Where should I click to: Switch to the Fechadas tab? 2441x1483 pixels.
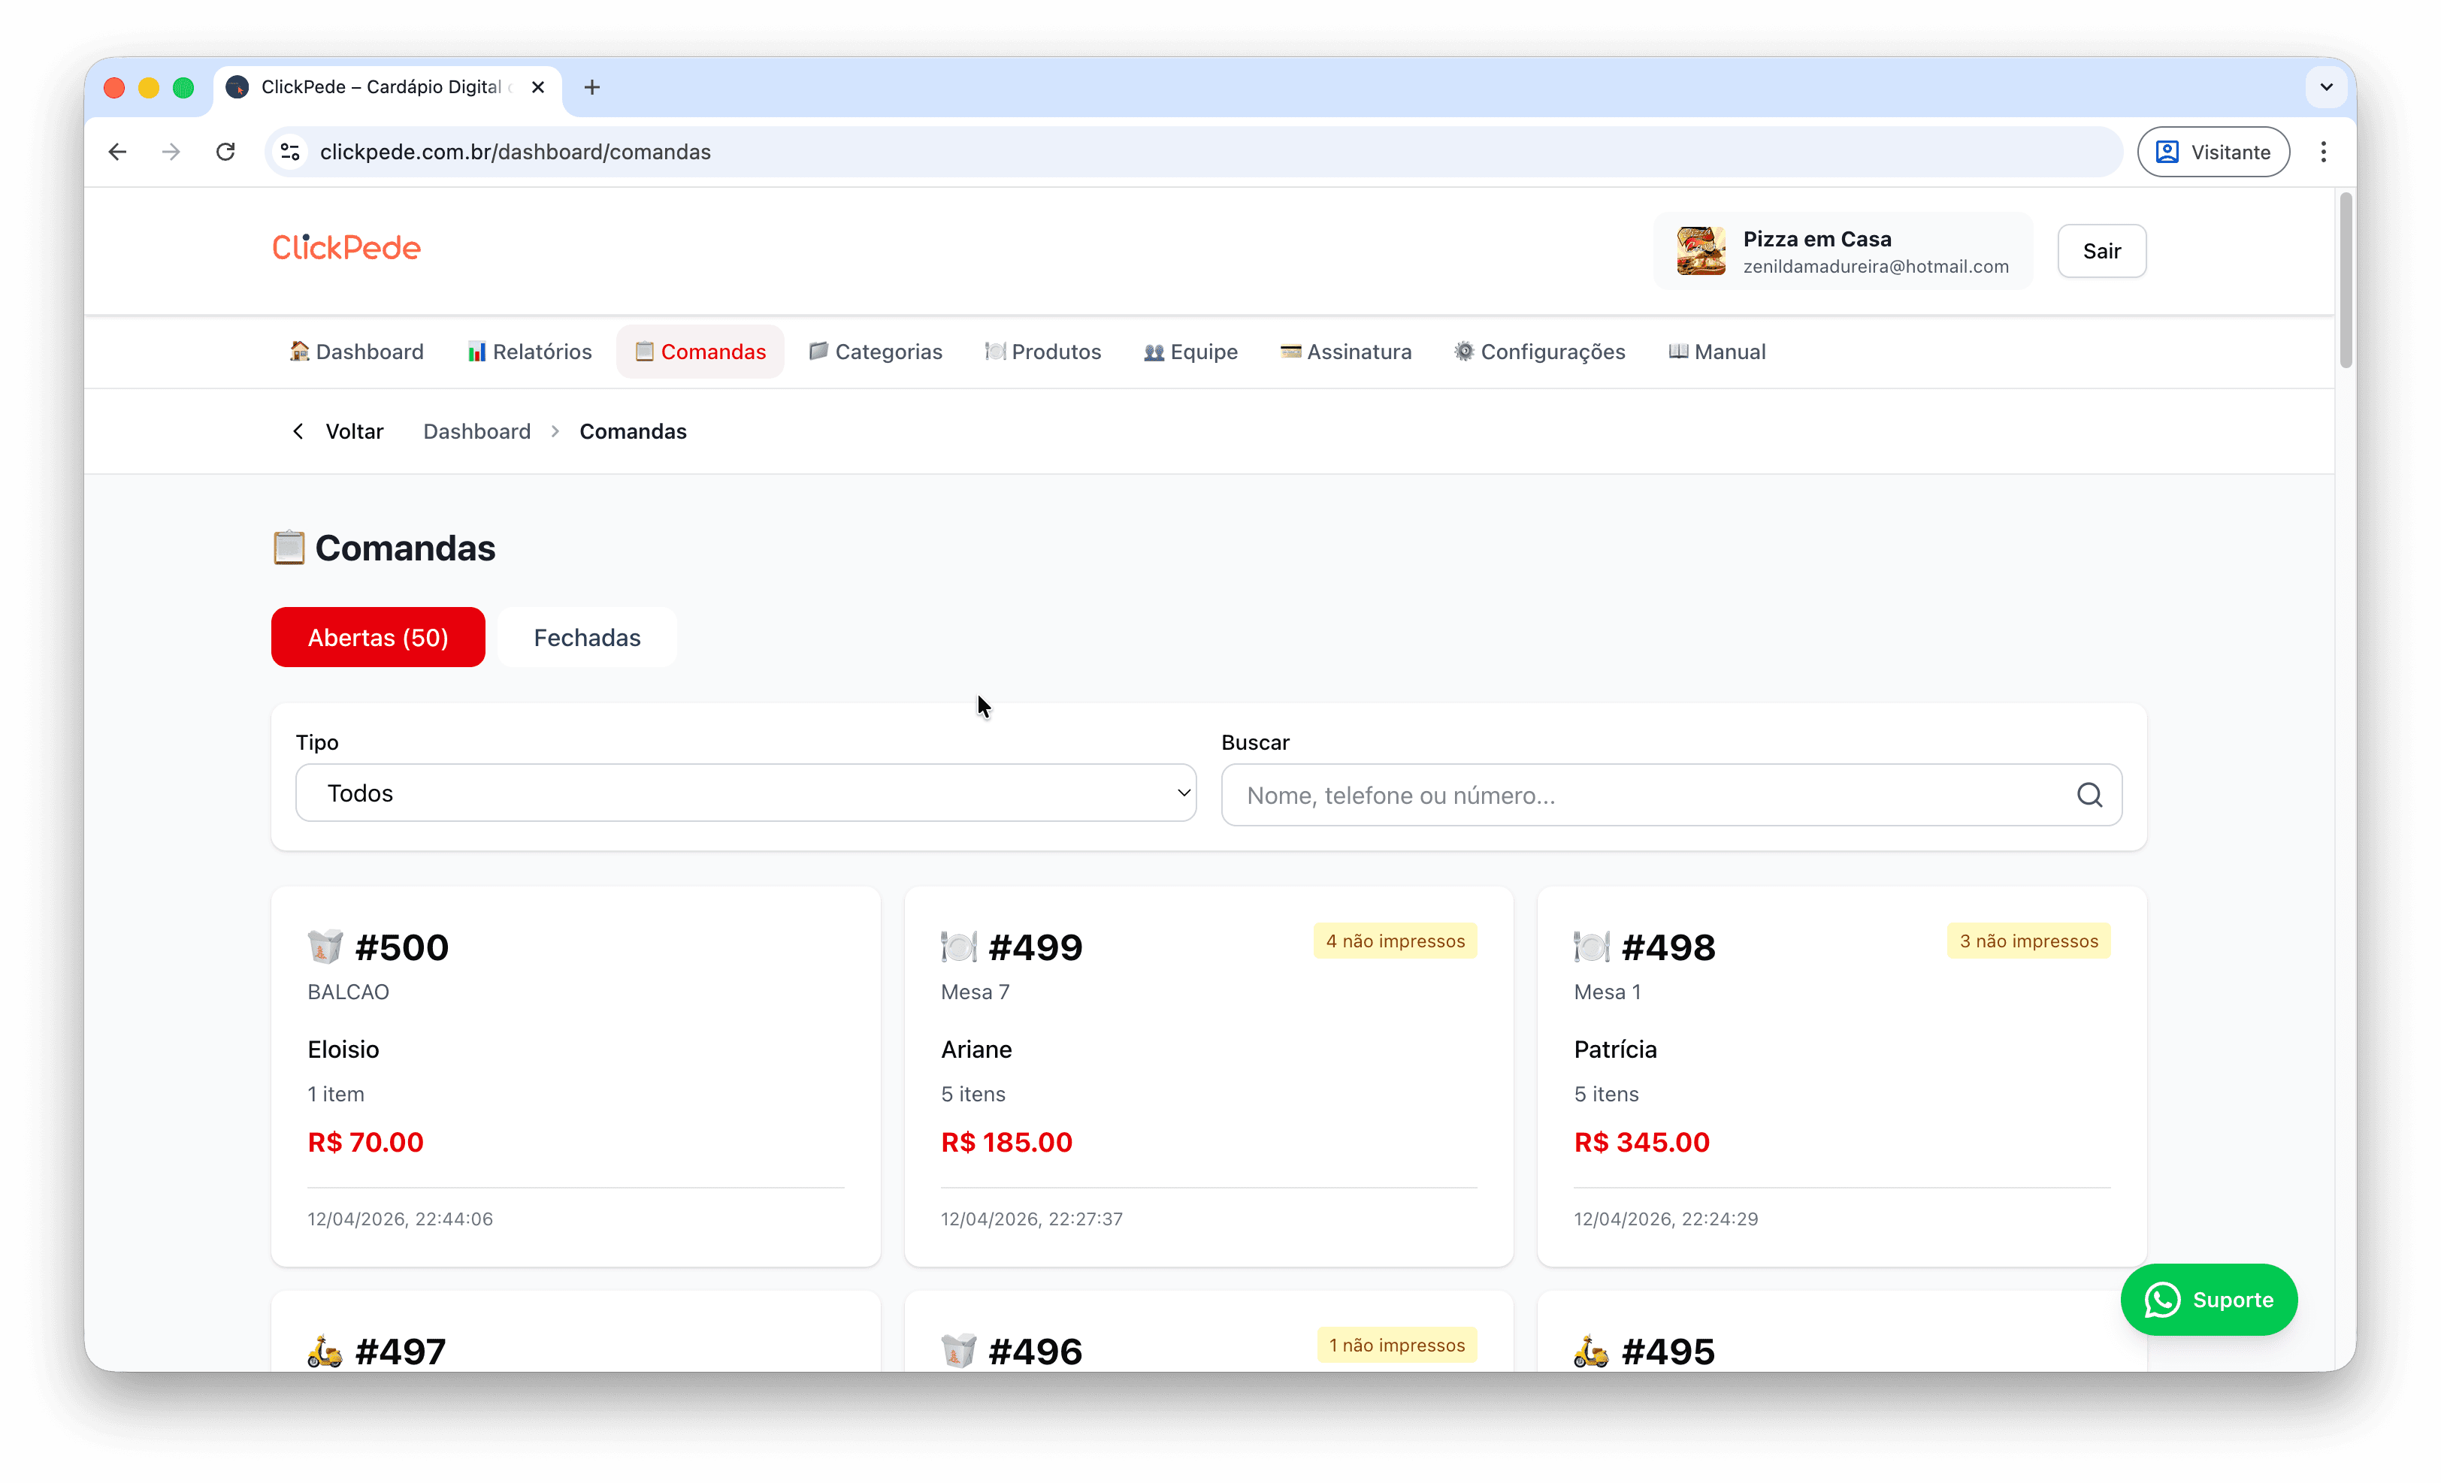(x=586, y=638)
